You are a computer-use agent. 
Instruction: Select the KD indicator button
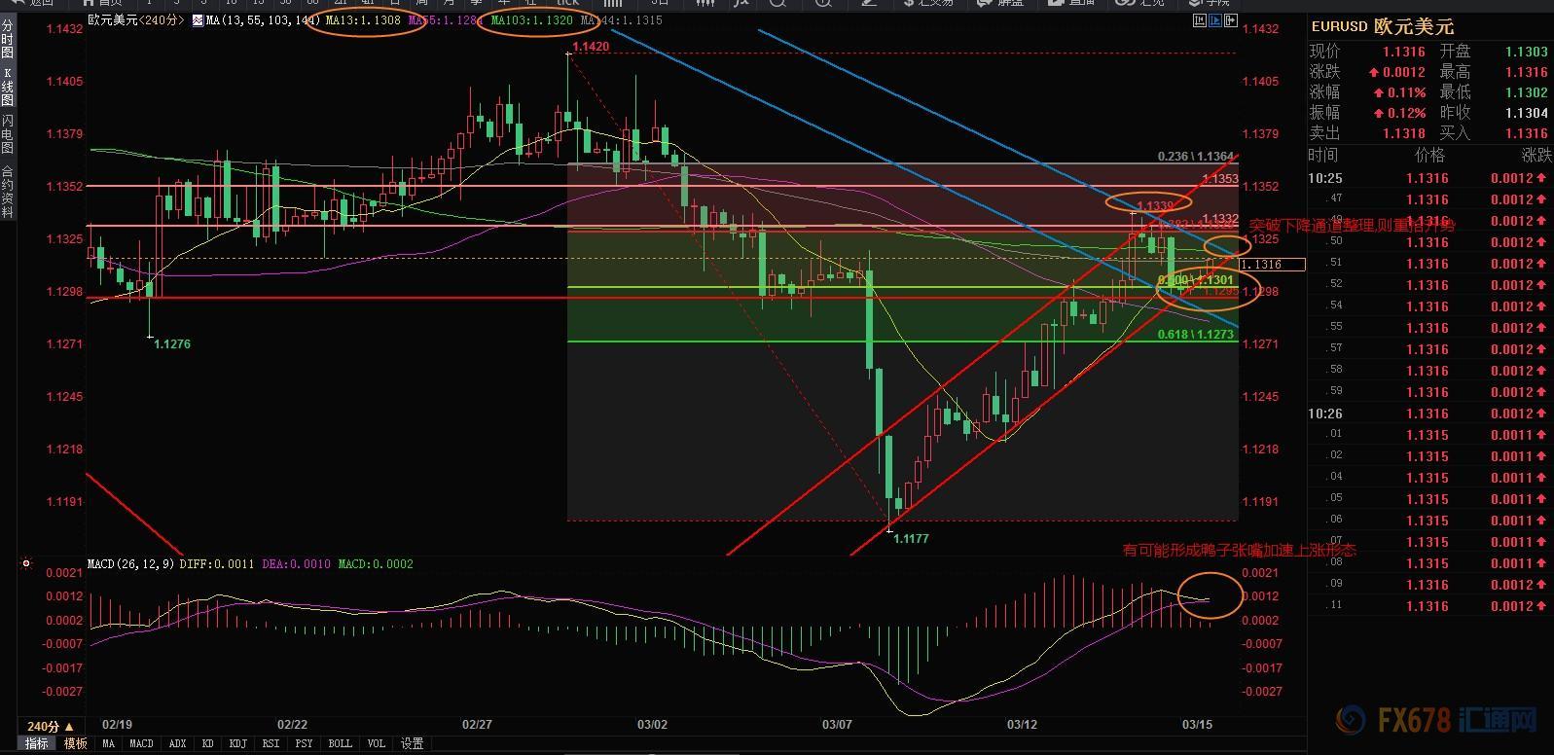click(207, 743)
